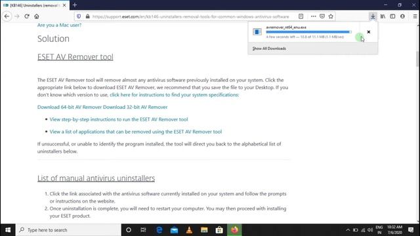Open the taskbar clock and calendar

click(x=394, y=230)
